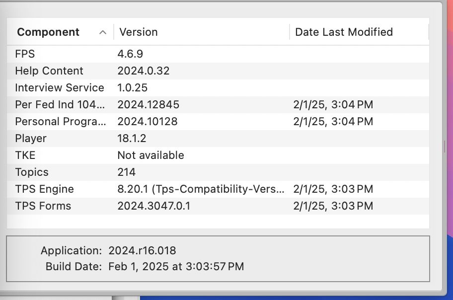This screenshot has width=453, height=300.
Task: Click the Component column header
Action: (x=48, y=32)
